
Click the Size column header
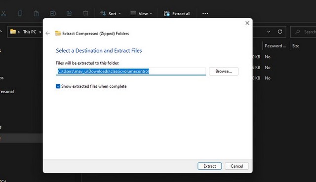tap(296, 46)
